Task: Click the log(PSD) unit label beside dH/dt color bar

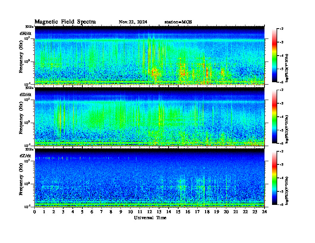Action: pyautogui.click(x=287, y=68)
